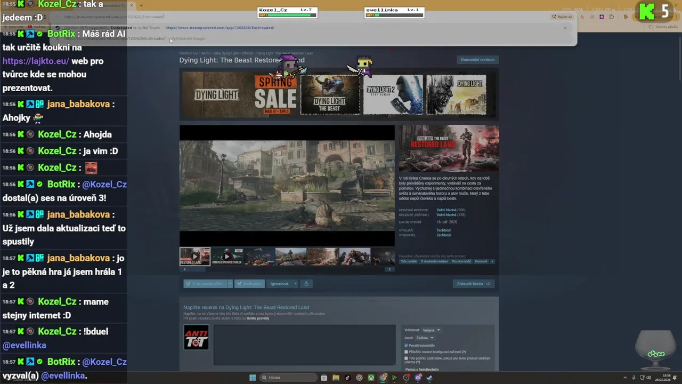Viewport: 682px width, 384px height.
Task: Click the Komunitní centrum button
Action: [x=477, y=60]
